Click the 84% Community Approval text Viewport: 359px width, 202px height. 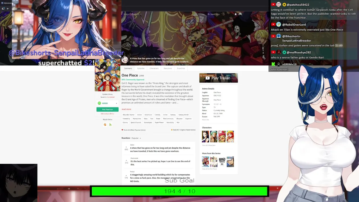pos(133,80)
